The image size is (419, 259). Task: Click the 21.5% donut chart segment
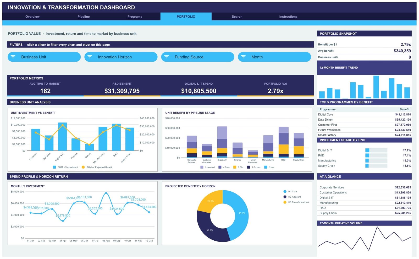point(210,201)
